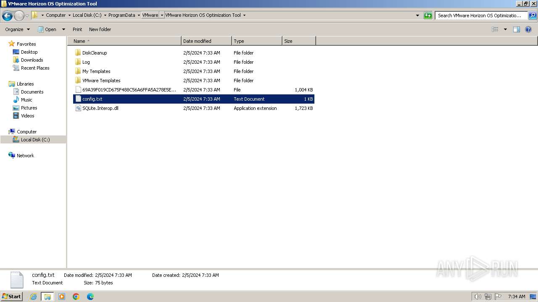Expand the ProgramData breadcrumb dropdown arrow
The image size is (538, 302).
point(139,15)
